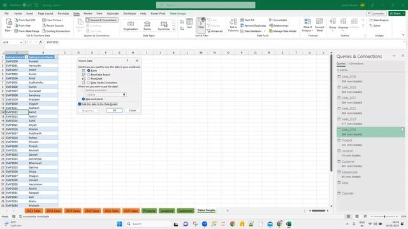
Task: Open Windows Start menu
Action: 119,224
